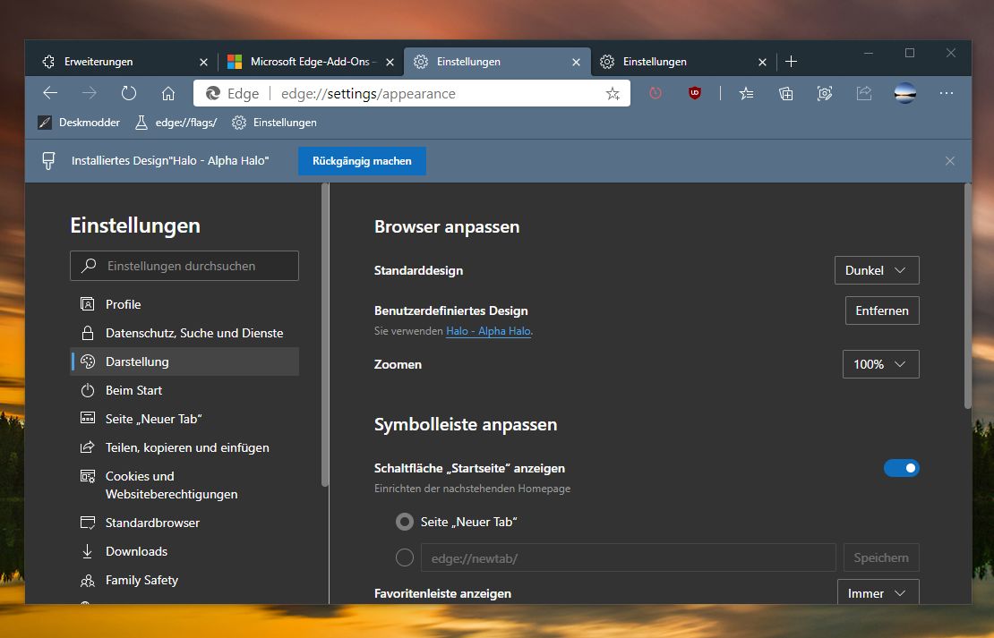Screen dimensions: 994x638
Task: Open the Collections toolbar icon
Action: (785, 94)
